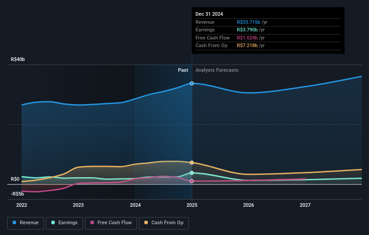369x235 pixels.
Task: Click the 2023 x-axis label
Action: pos(78,205)
